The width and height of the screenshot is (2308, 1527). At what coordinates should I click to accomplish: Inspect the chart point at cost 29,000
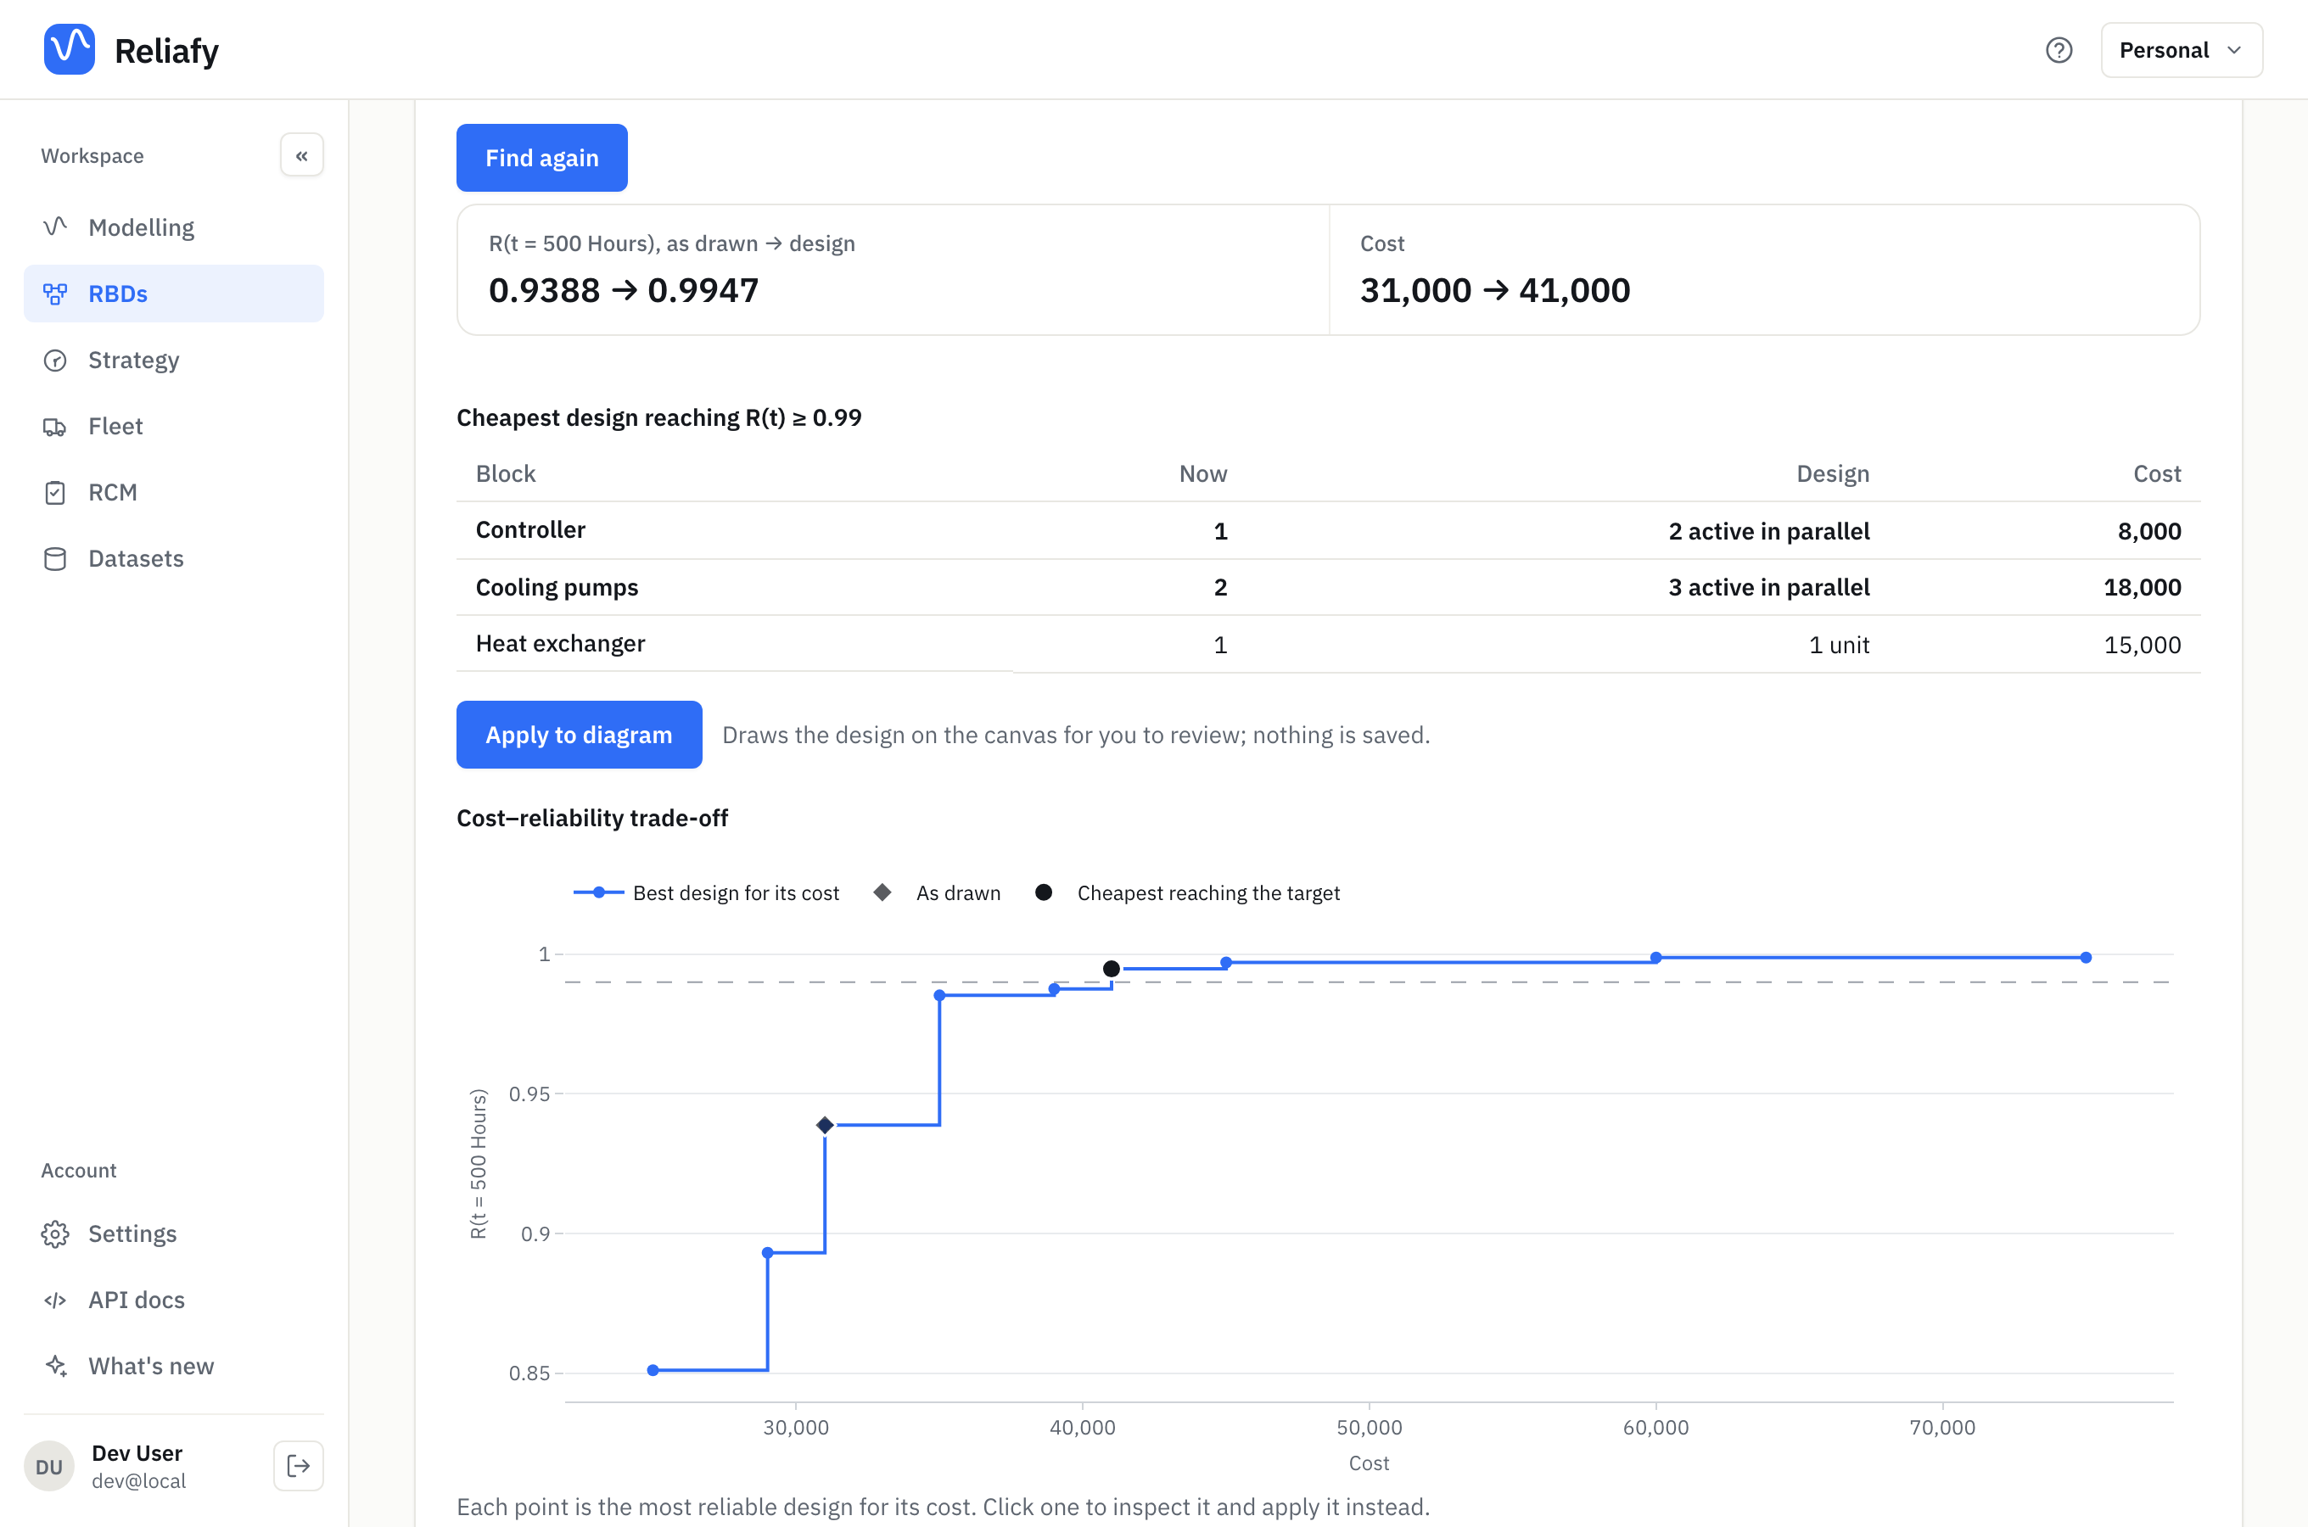pos(767,1252)
